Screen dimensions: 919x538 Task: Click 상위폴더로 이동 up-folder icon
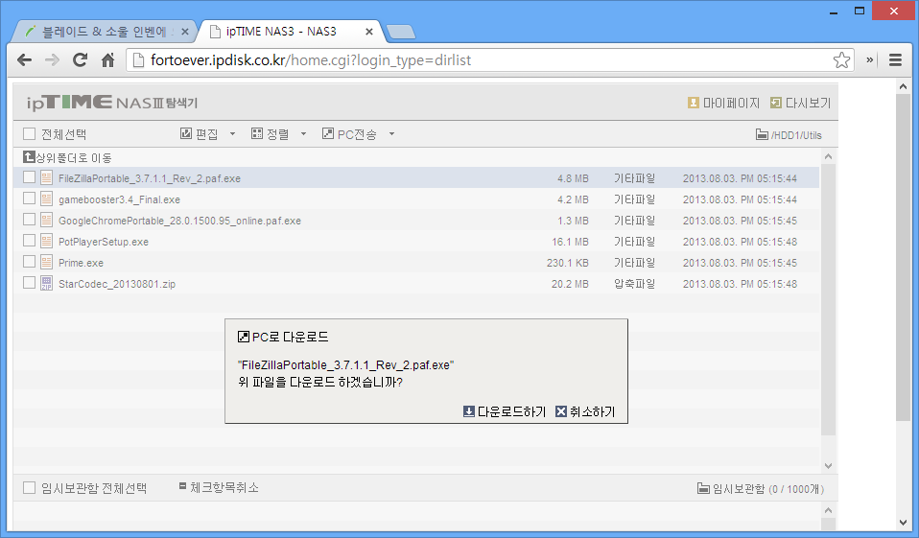(x=29, y=157)
